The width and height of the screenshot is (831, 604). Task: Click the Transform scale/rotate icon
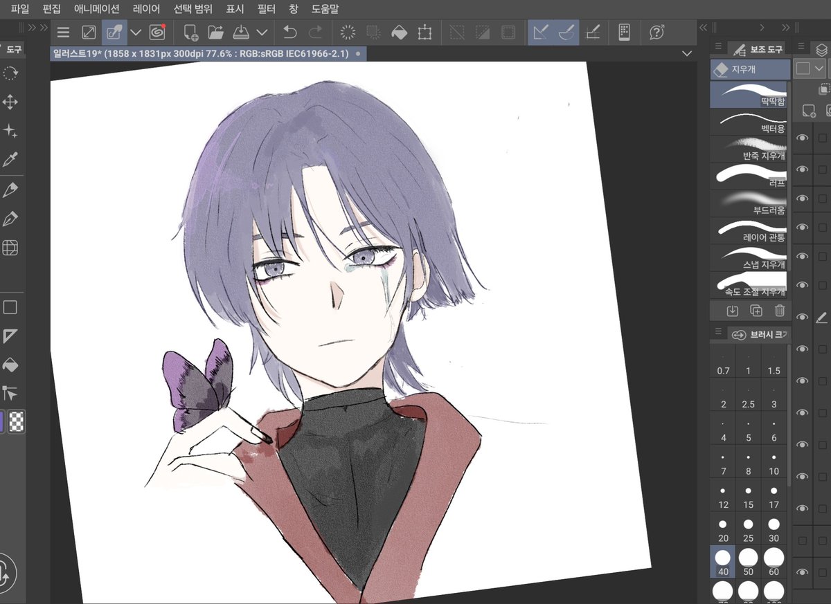click(x=425, y=33)
